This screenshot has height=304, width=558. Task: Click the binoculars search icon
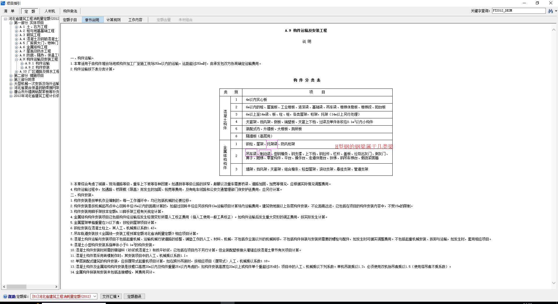click(x=550, y=11)
